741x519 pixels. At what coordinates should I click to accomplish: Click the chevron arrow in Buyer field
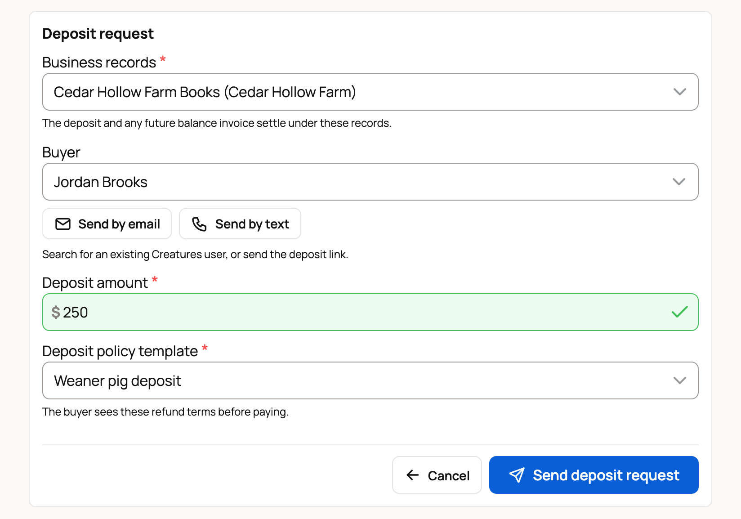pos(679,182)
